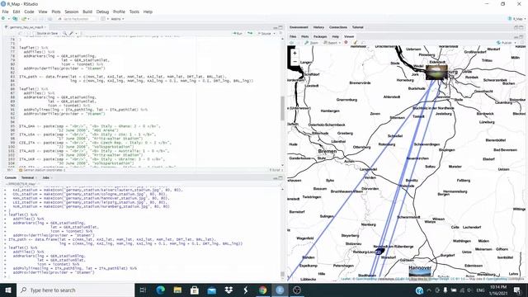528x297 pixels.
Task: Click the red remove viewer item icon
Action: pos(346,43)
